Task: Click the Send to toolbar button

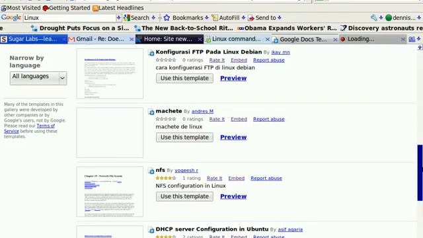Action: 262,18
